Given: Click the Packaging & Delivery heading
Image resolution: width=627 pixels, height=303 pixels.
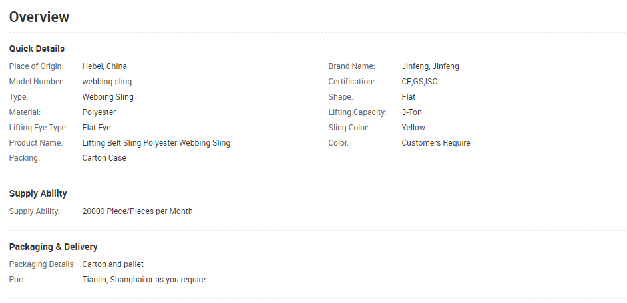Looking at the screenshot, I should (53, 247).
